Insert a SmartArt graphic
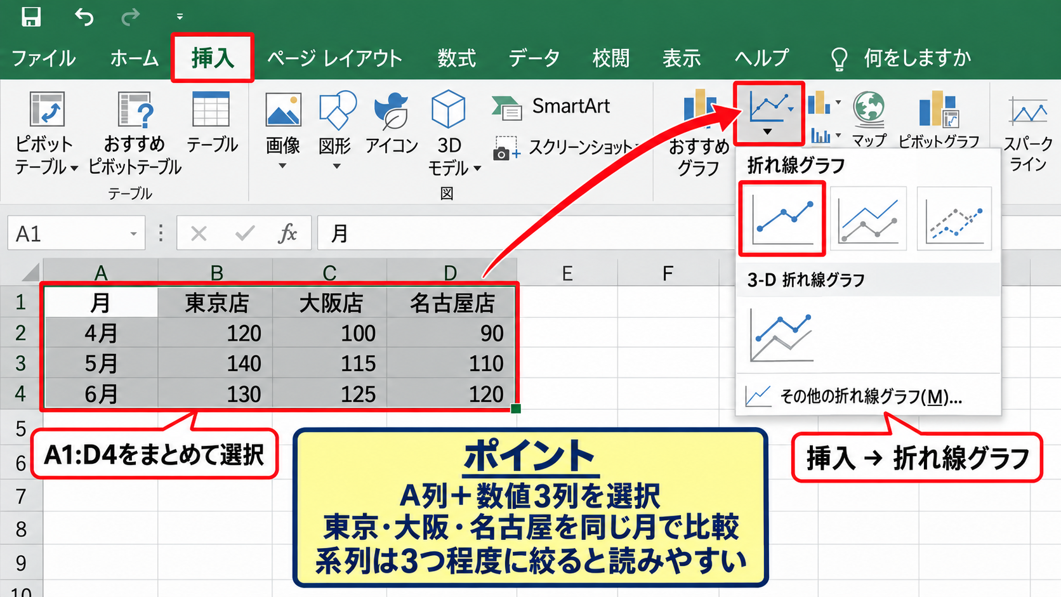The width and height of the screenshot is (1061, 597). (551, 107)
